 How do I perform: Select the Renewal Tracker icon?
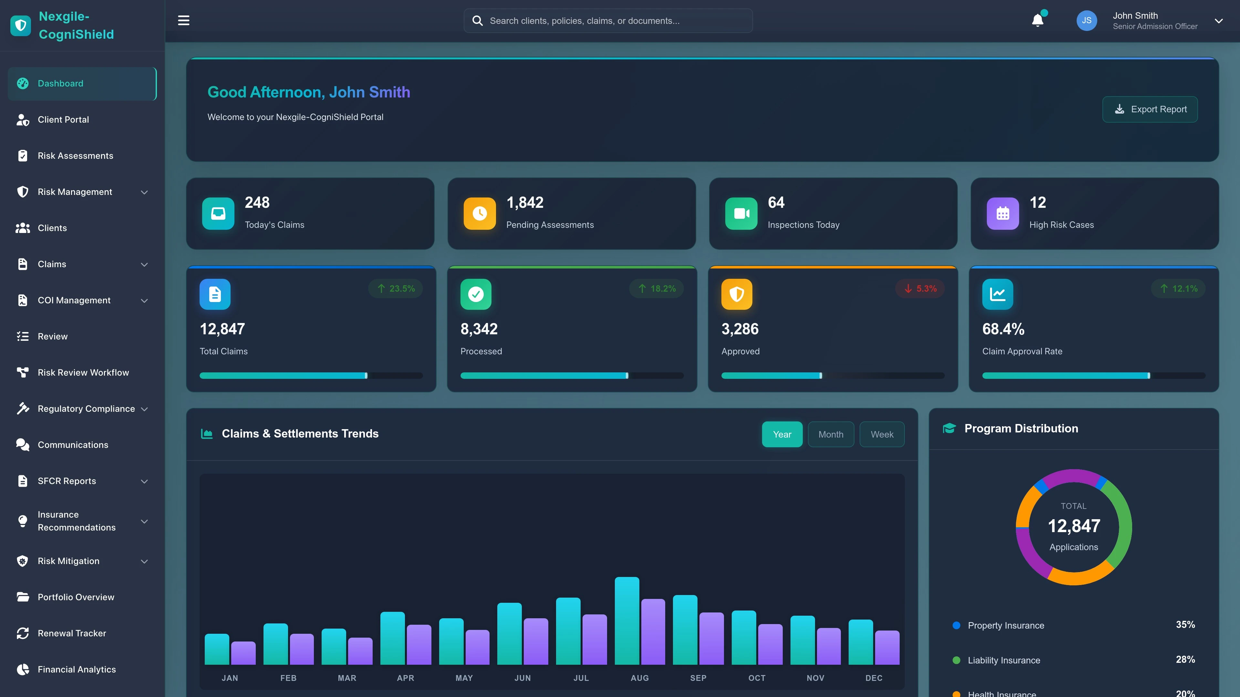[x=23, y=633]
